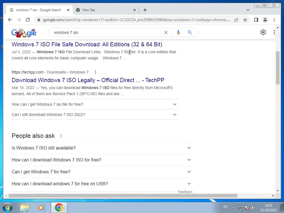Expand How can I download windows 7 on USB

[102, 184]
